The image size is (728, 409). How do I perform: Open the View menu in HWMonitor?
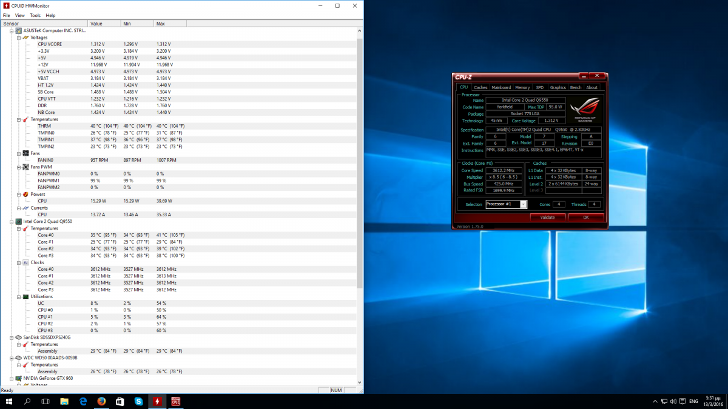[20, 15]
